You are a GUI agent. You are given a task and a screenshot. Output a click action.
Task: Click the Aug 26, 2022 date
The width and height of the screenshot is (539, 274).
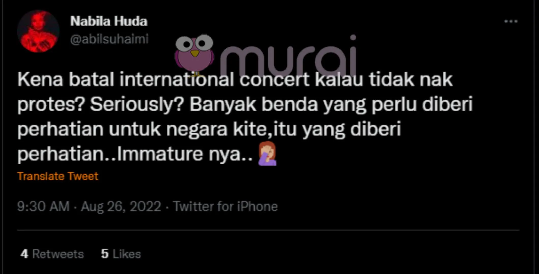point(121,206)
